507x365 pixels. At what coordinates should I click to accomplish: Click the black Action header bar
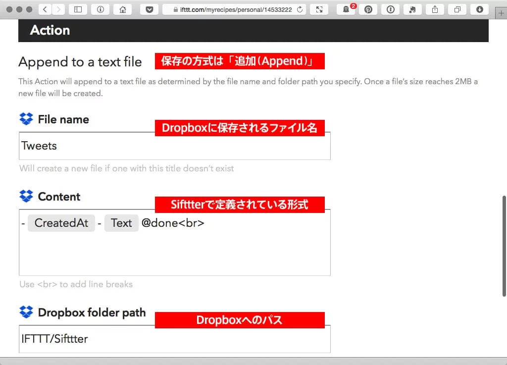pyautogui.click(x=253, y=30)
